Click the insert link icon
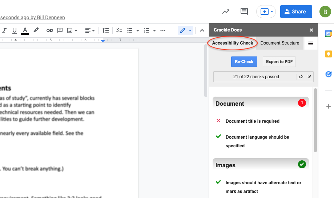Screen dimensions: 334x198 [50, 30]
